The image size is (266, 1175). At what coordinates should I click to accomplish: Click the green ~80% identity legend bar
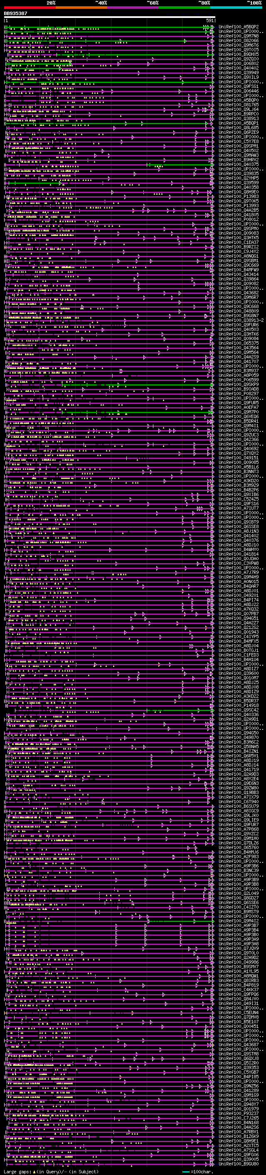point(185,8)
